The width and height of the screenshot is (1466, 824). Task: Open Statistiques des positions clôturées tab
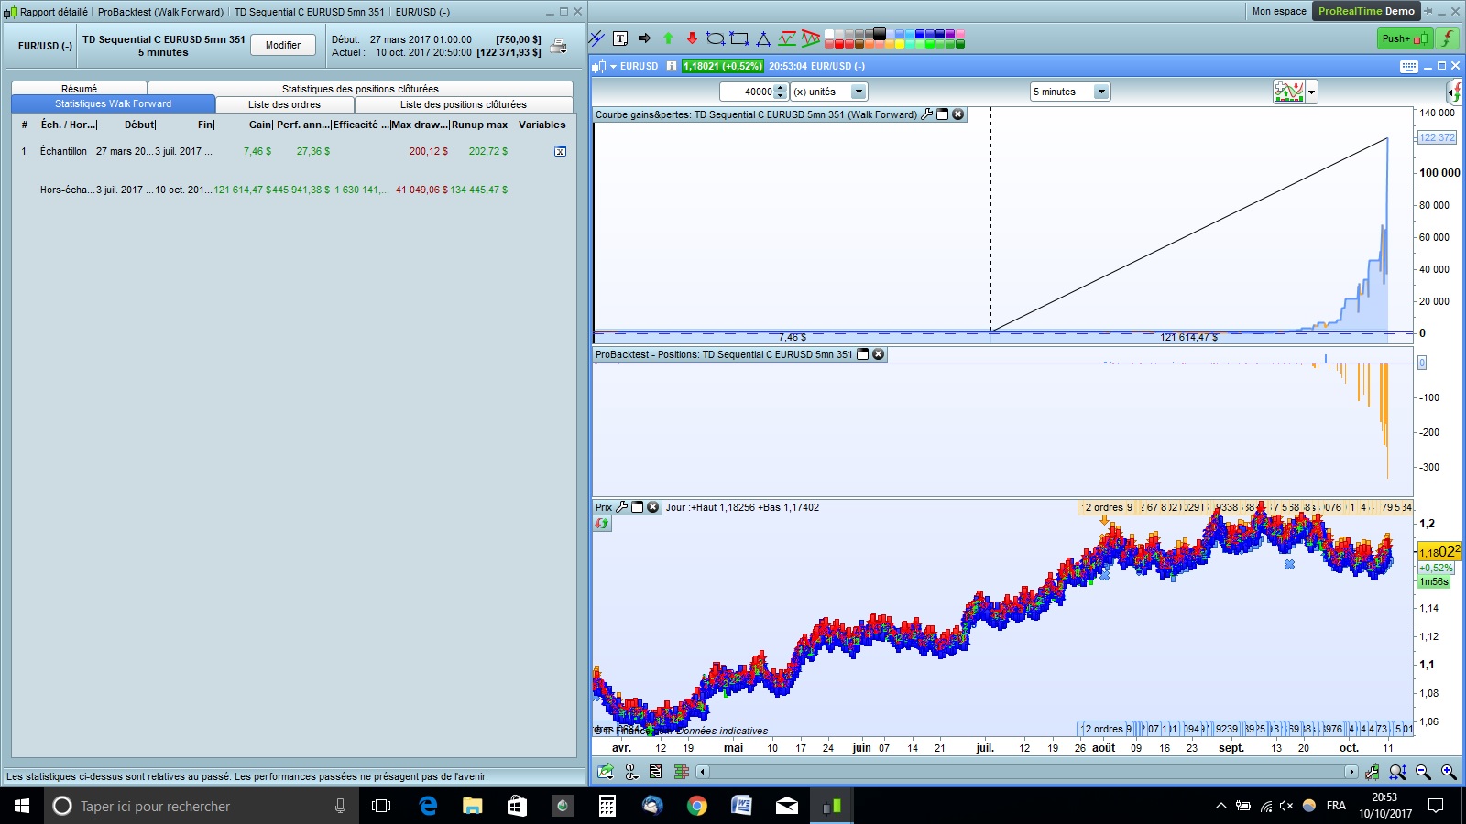360,89
